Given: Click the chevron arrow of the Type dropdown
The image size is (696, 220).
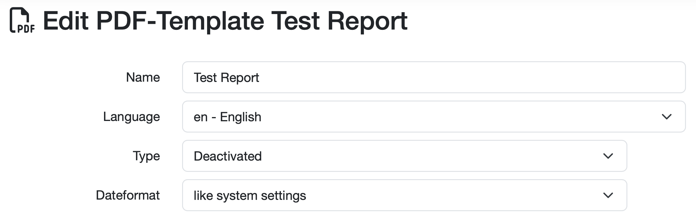Looking at the screenshot, I should (x=608, y=156).
